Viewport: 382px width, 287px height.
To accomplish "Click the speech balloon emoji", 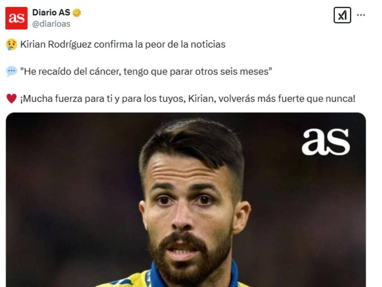I will click(11, 72).
